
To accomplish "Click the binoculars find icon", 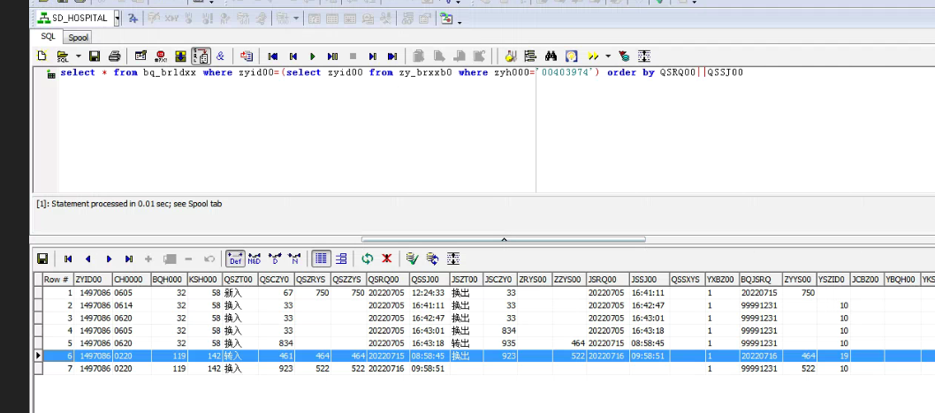I will click(550, 56).
